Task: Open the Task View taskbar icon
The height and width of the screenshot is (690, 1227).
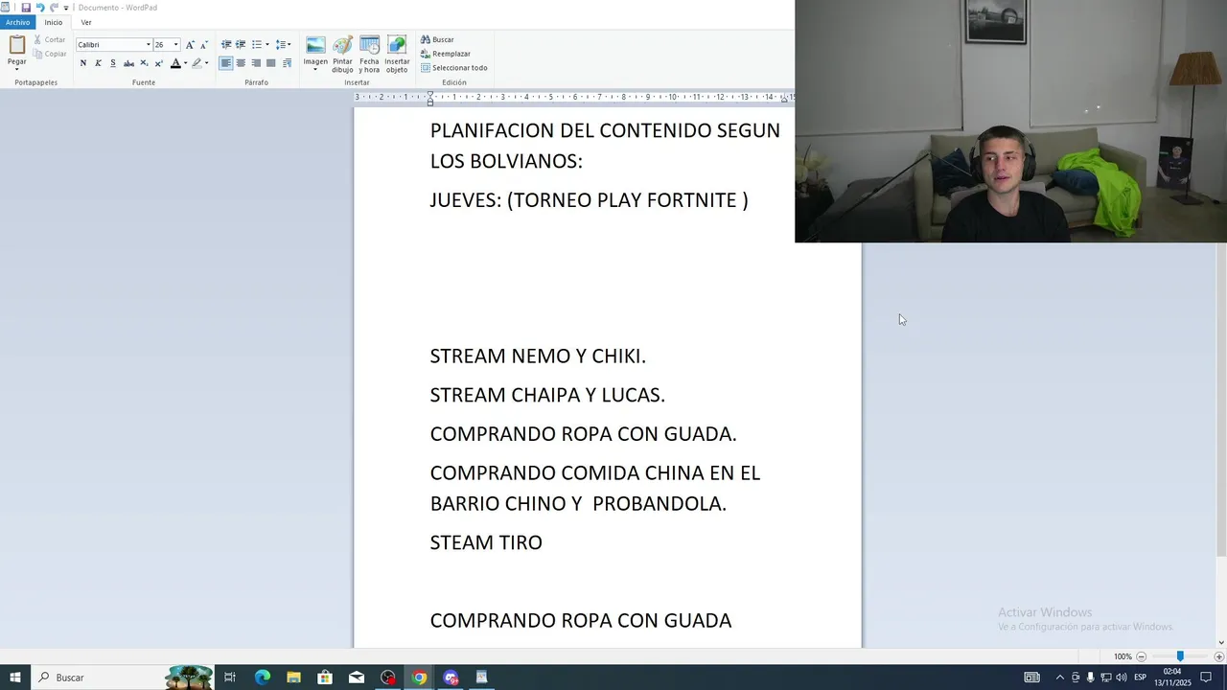Action: 230,678
